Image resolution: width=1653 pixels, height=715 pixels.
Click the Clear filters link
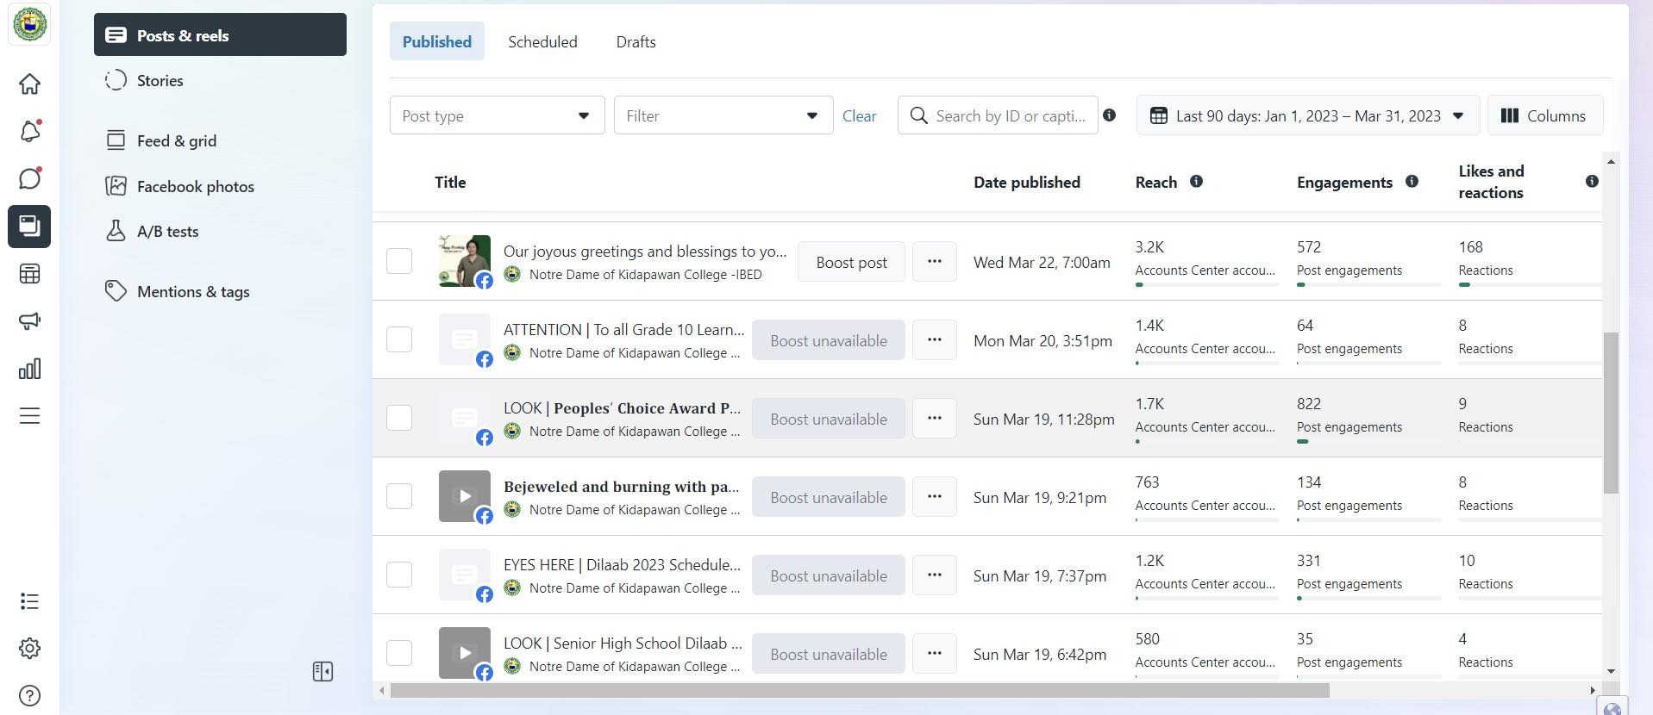859,115
